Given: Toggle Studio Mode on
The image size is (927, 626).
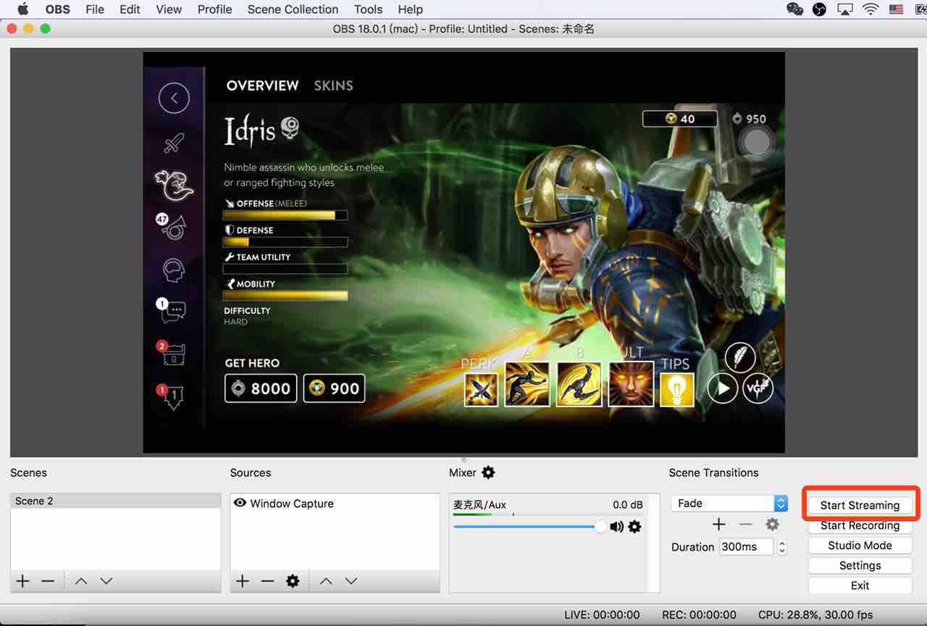Looking at the screenshot, I should (860, 545).
